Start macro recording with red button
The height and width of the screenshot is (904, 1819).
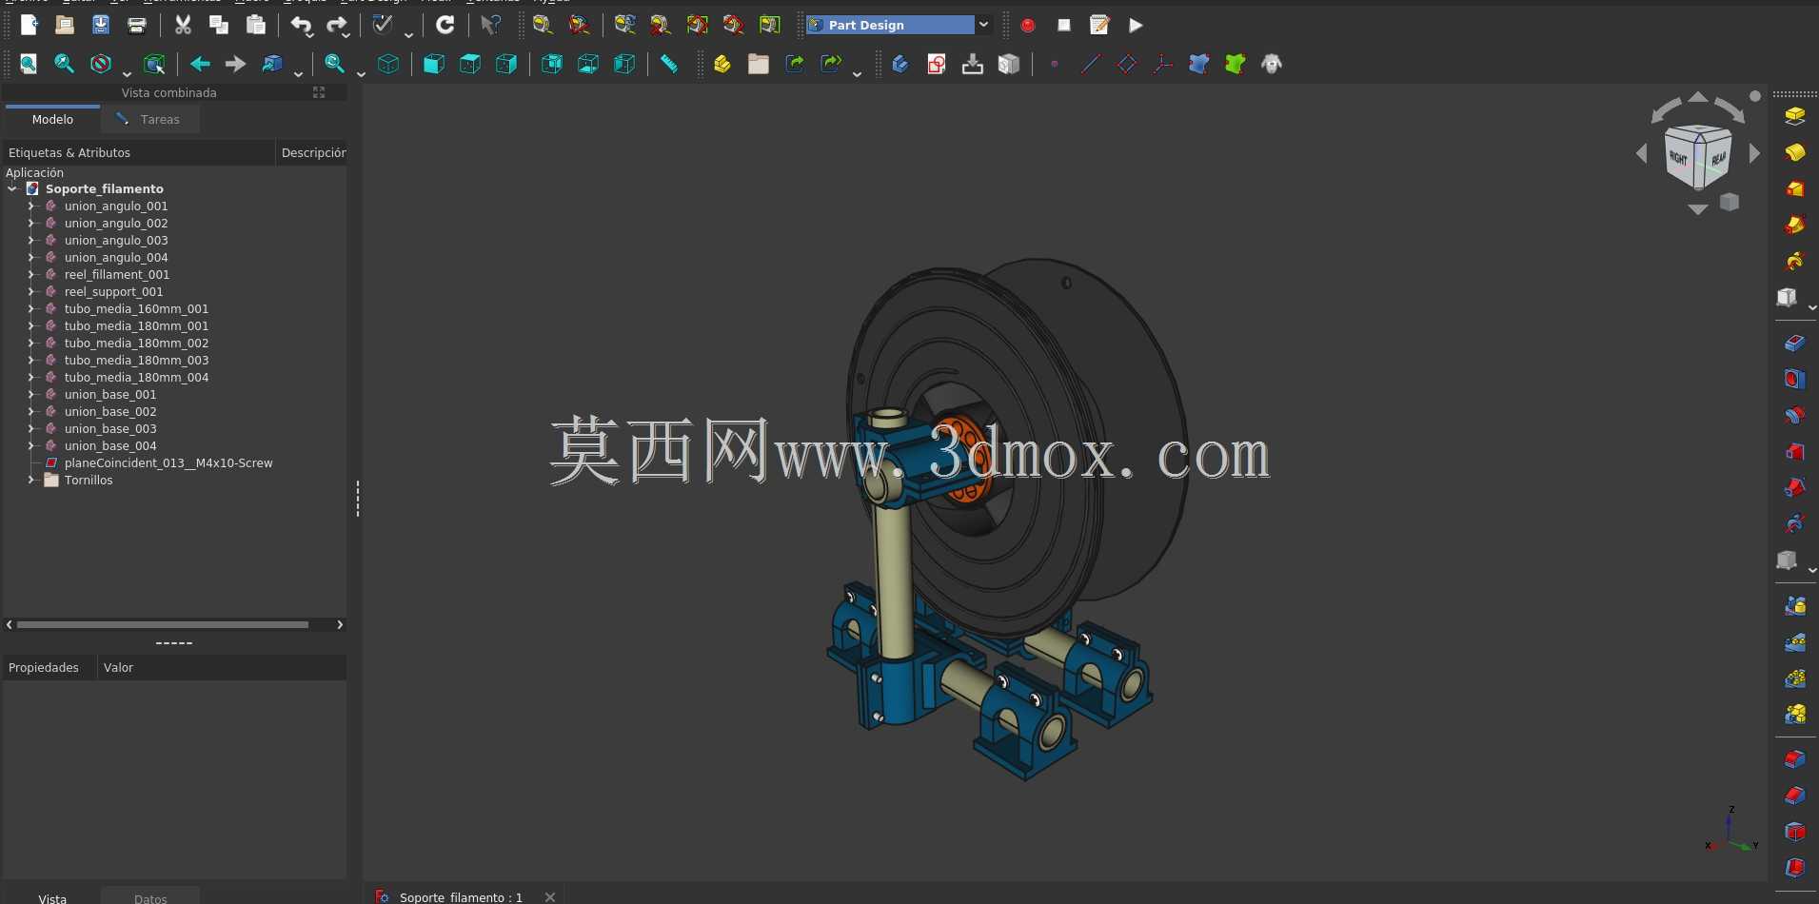click(1028, 25)
